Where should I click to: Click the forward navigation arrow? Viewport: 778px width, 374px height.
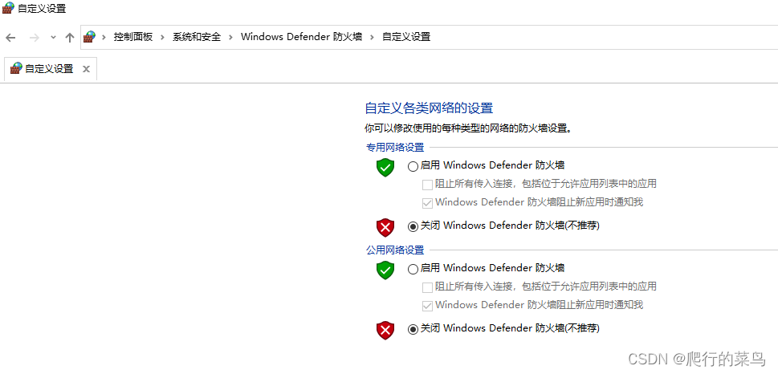coord(35,38)
